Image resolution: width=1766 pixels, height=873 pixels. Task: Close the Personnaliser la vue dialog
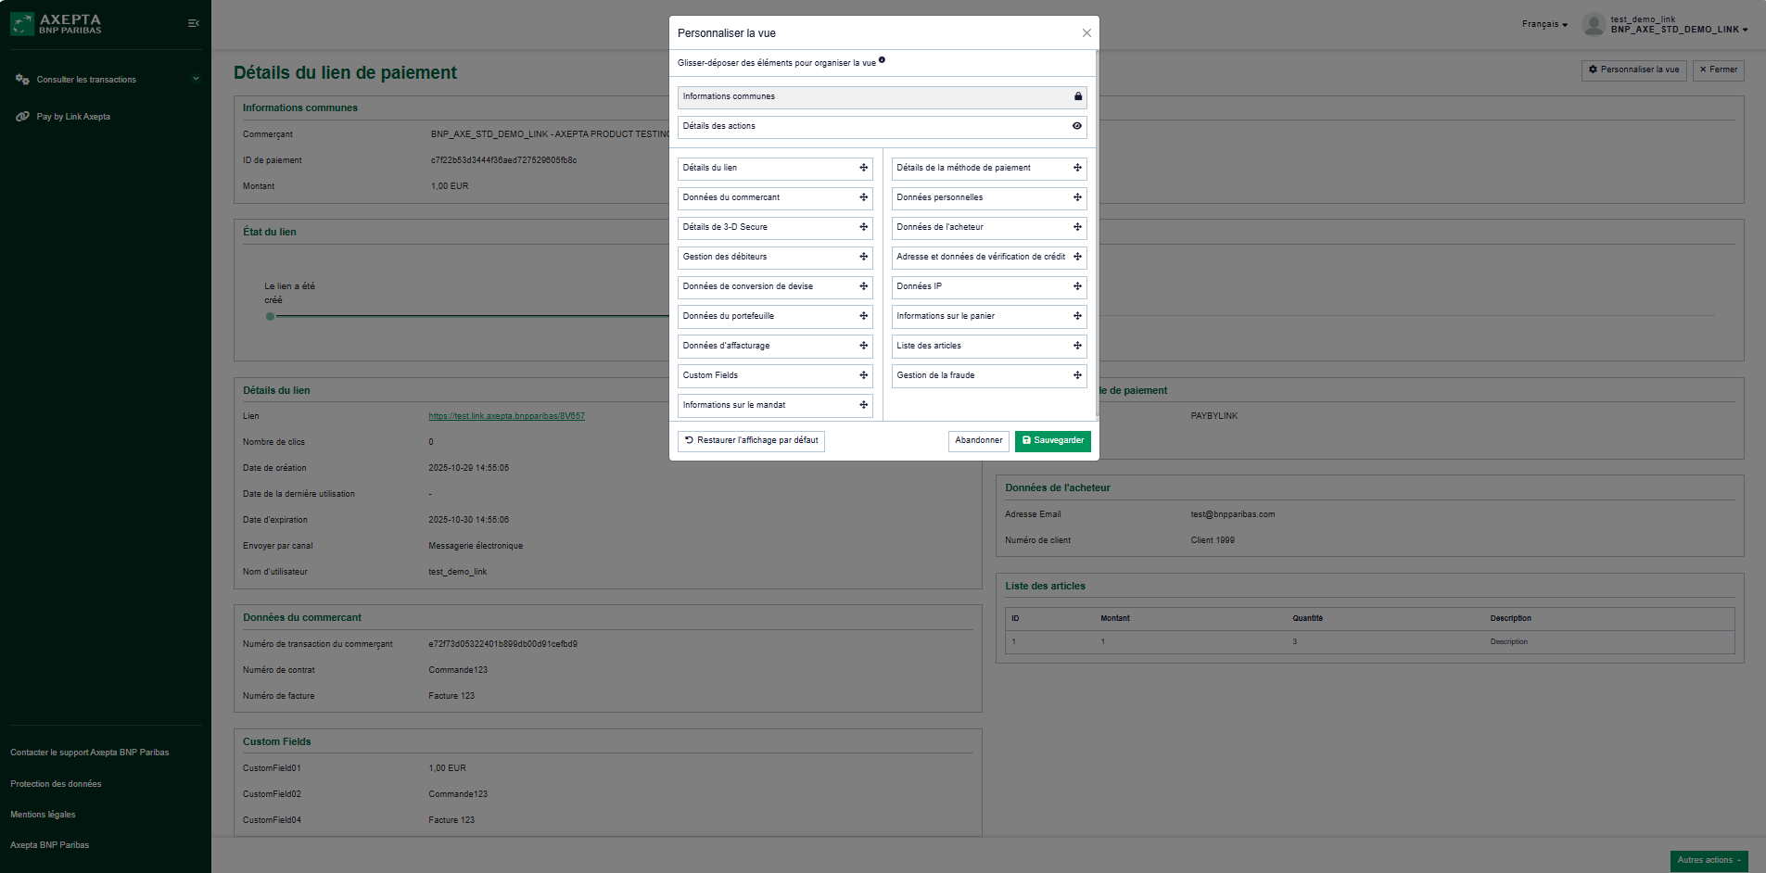1086,33
